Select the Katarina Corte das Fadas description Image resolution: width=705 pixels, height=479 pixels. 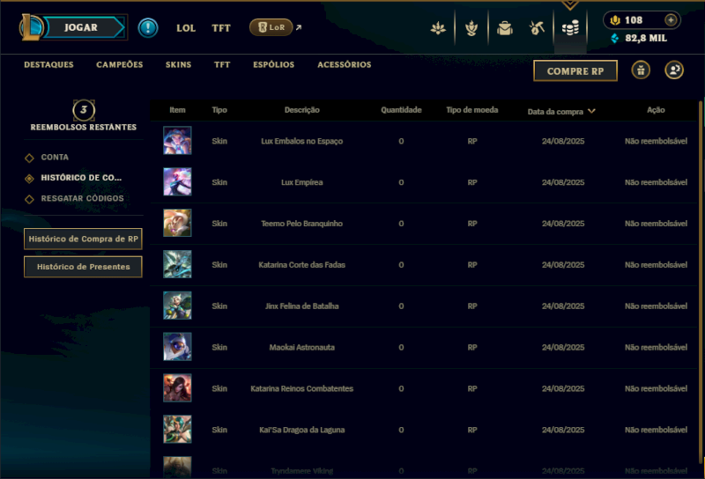[x=301, y=265]
